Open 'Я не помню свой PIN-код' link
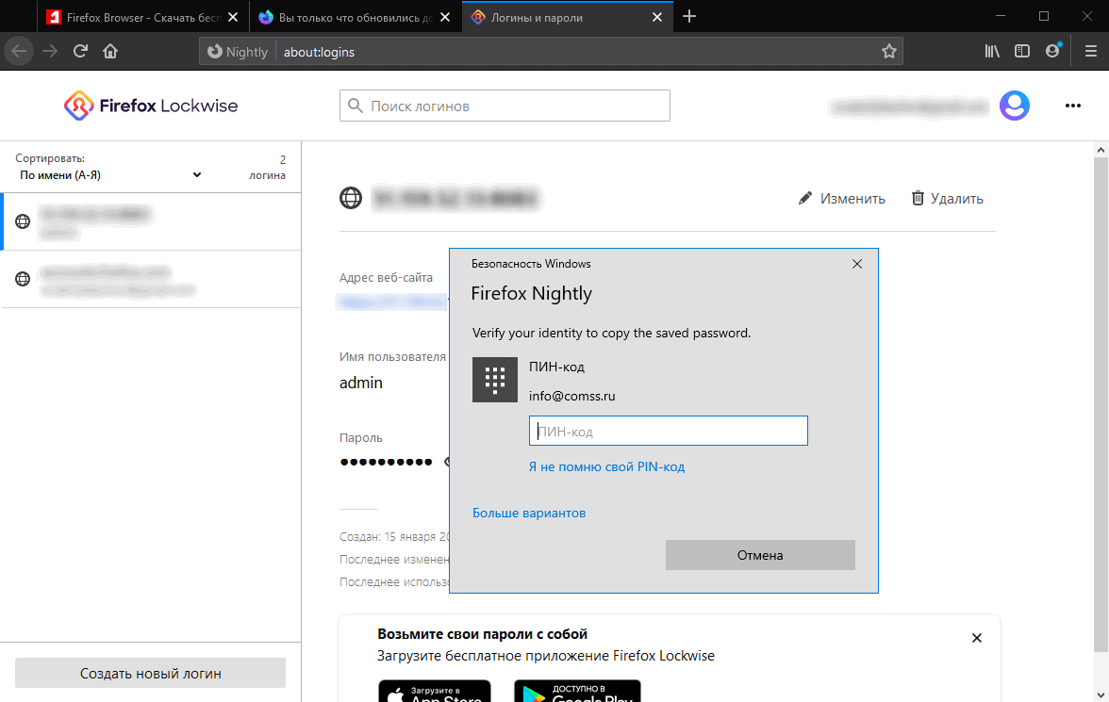Screen dimensions: 1109x702 point(607,466)
